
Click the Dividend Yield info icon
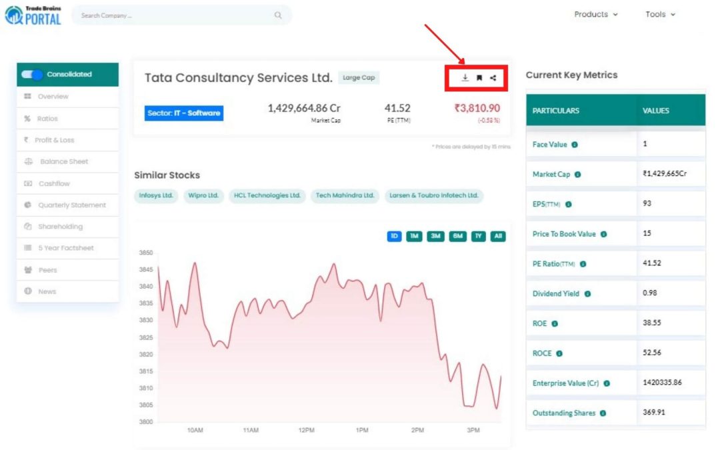[x=587, y=294]
